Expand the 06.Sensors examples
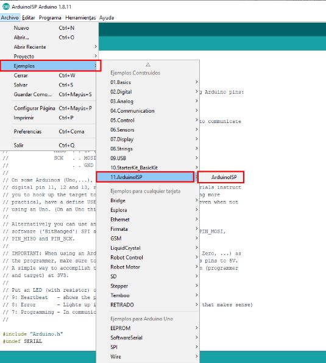The width and height of the screenshot is (326, 363). (147, 130)
